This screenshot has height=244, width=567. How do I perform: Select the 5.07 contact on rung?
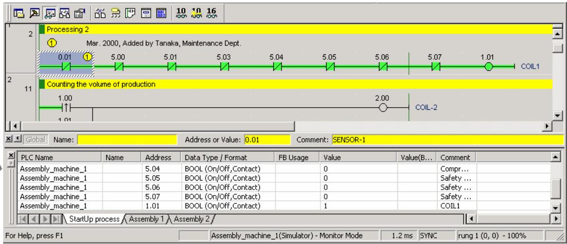(436, 67)
